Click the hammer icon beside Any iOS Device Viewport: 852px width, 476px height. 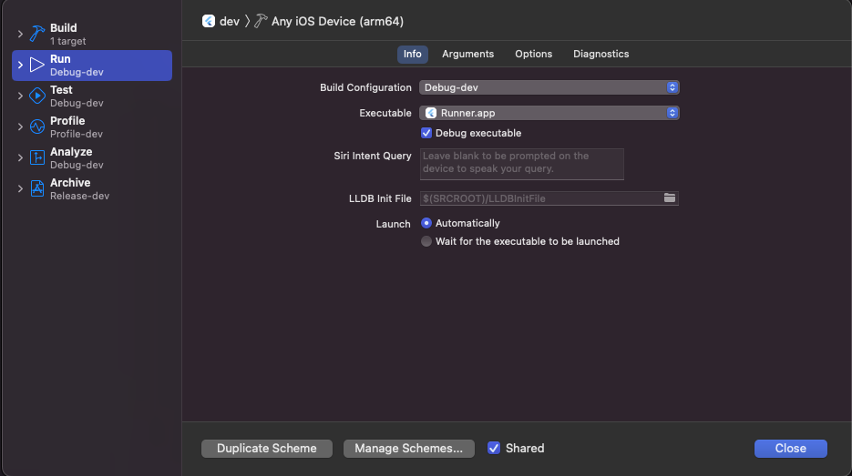pyautogui.click(x=261, y=21)
